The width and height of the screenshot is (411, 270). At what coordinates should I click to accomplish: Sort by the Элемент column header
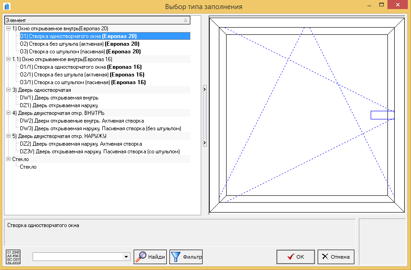[x=97, y=20]
